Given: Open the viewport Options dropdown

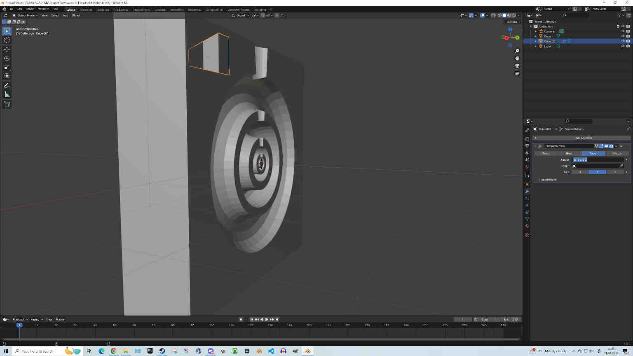Looking at the screenshot, I should [513, 21].
